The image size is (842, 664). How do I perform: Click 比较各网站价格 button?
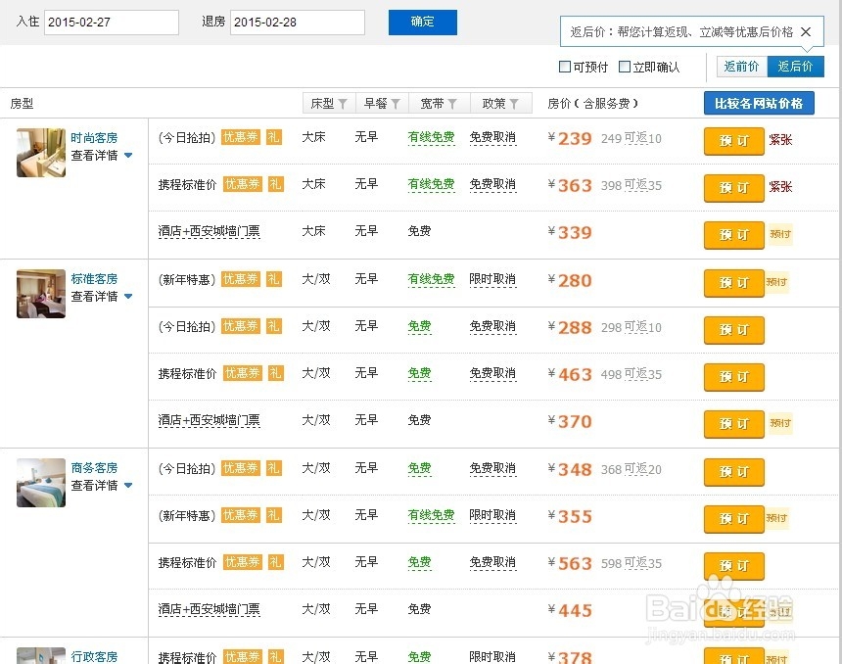tap(759, 103)
